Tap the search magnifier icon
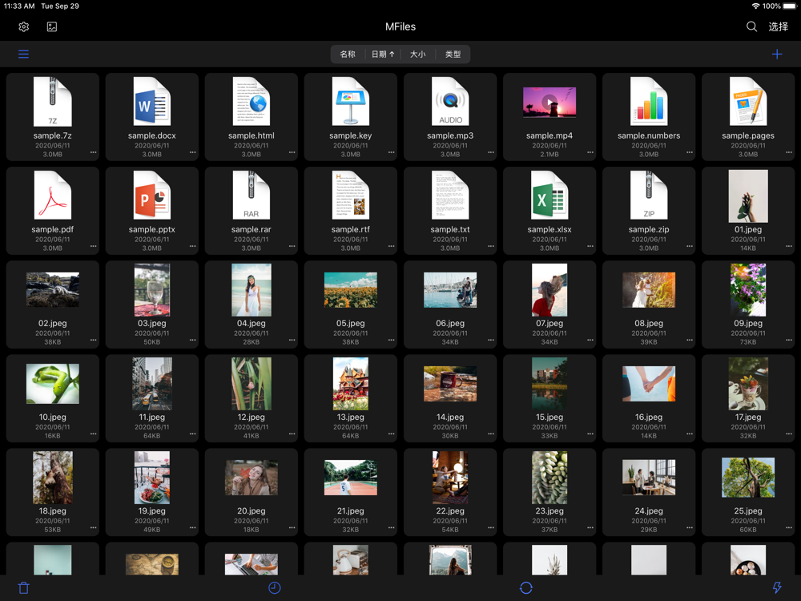 751,26
